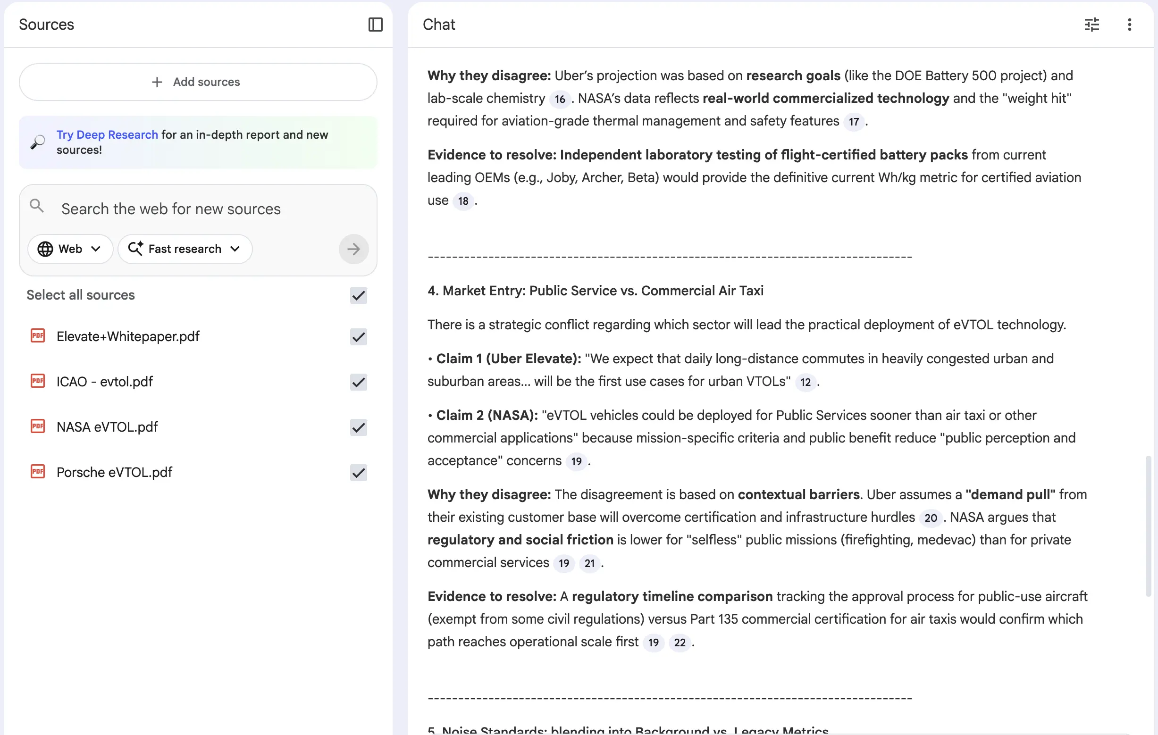The height and width of the screenshot is (735, 1158).
Task: Follow the Try Deep Research link
Action: [x=107, y=135]
